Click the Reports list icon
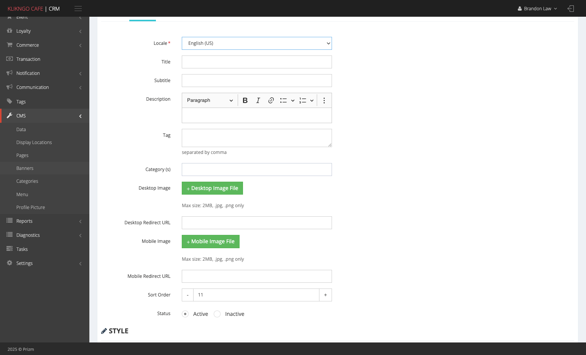The image size is (586, 355). 10,221
